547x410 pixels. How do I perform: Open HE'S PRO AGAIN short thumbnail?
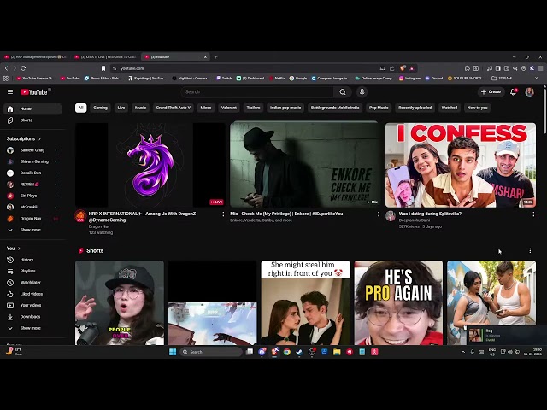pyautogui.click(x=398, y=303)
